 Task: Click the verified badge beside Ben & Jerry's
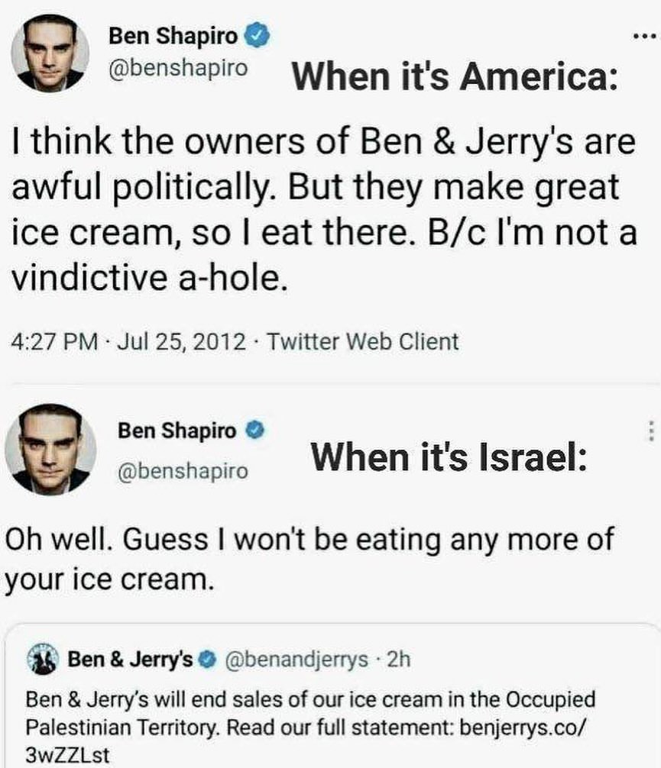(x=206, y=658)
